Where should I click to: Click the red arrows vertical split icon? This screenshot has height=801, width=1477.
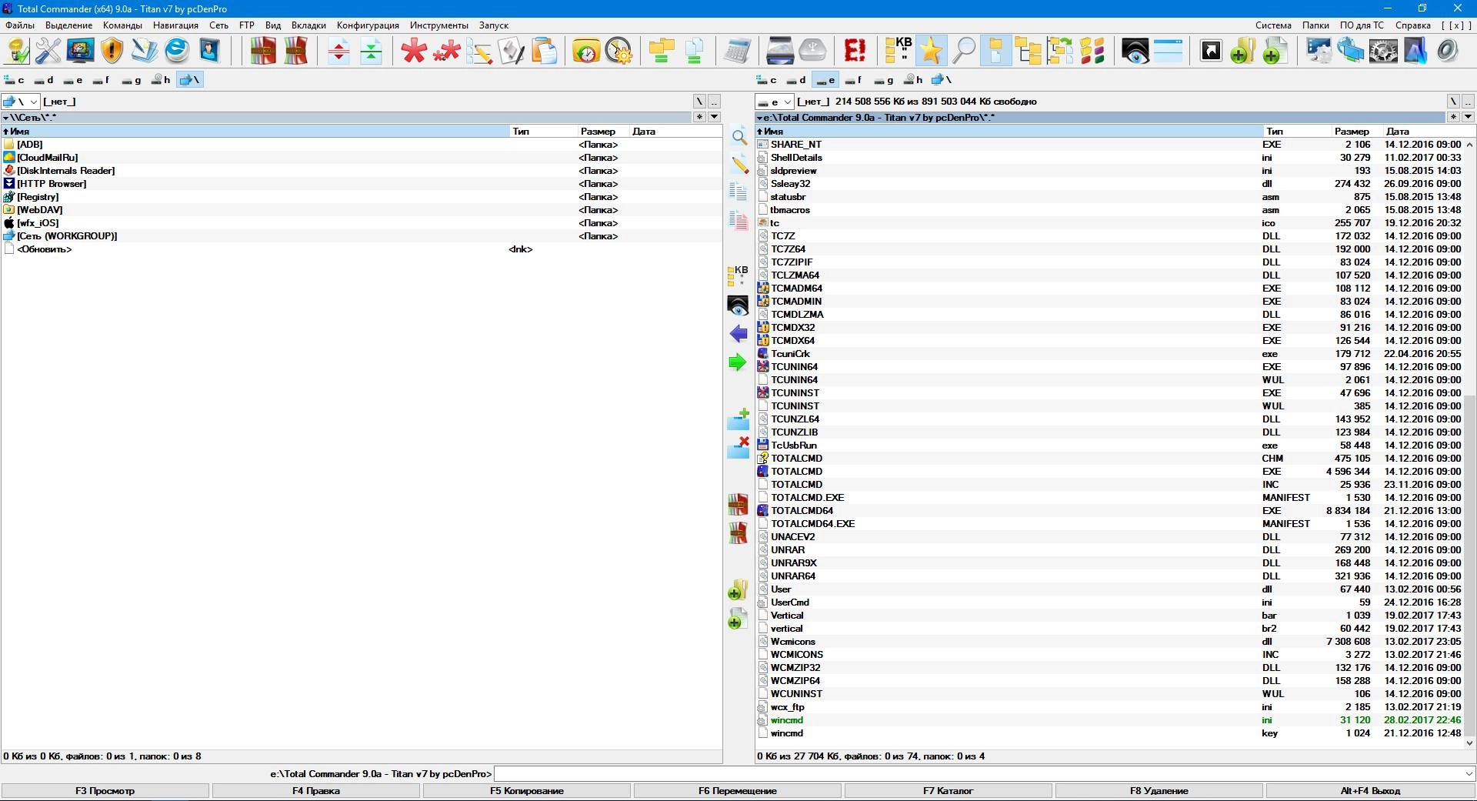tap(338, 51)
